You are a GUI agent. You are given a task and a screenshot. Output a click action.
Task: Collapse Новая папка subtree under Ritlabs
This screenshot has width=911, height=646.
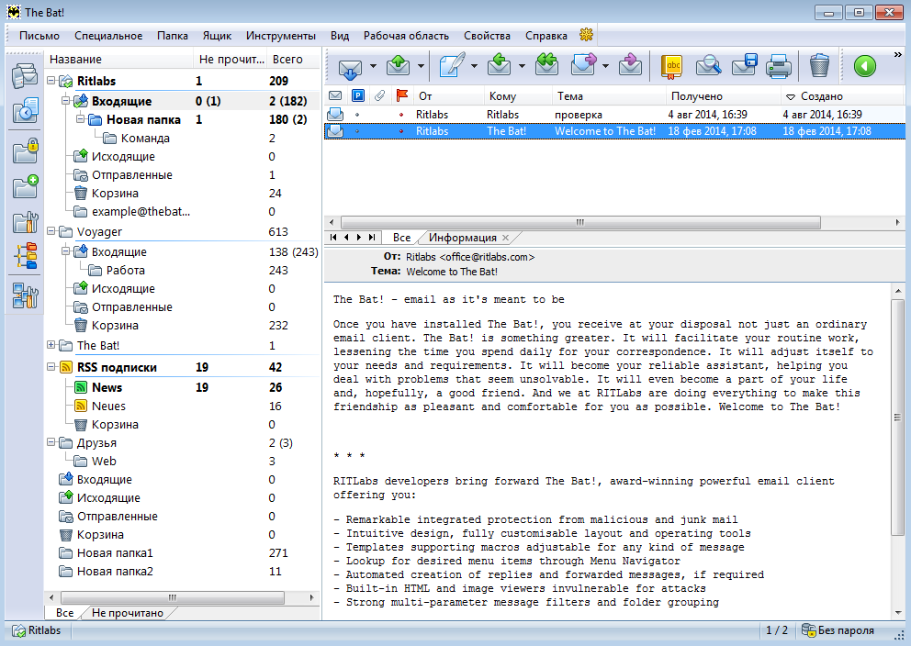[x=81, y=119]
